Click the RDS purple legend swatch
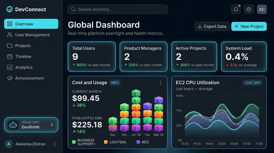Screen dimensions: 274x153 click(138, 142)
